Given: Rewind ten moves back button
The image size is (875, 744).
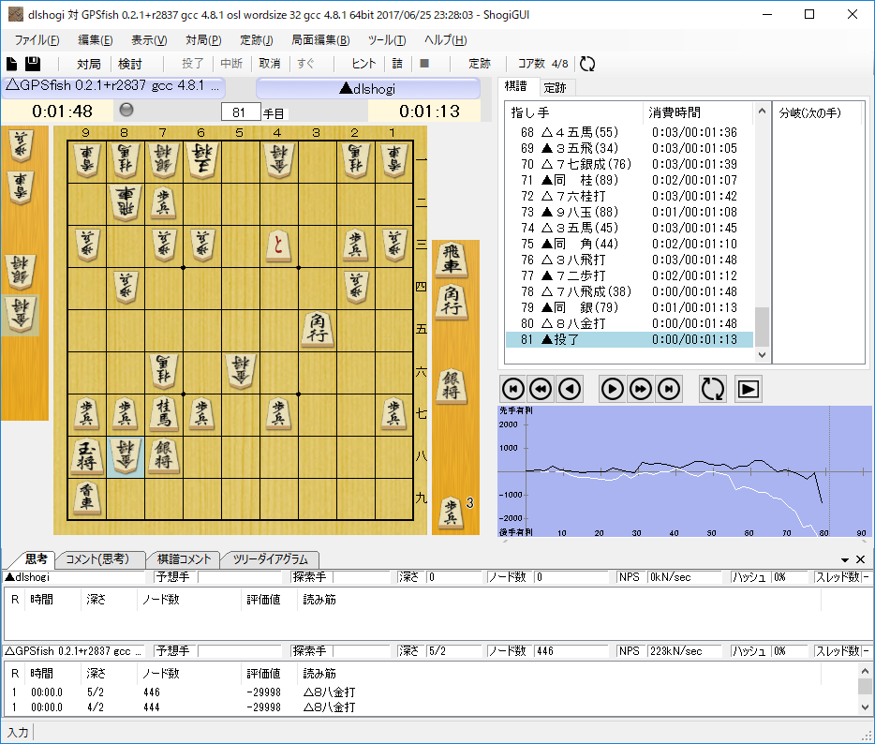Looking at the screenshot, I should coord(541,389).
